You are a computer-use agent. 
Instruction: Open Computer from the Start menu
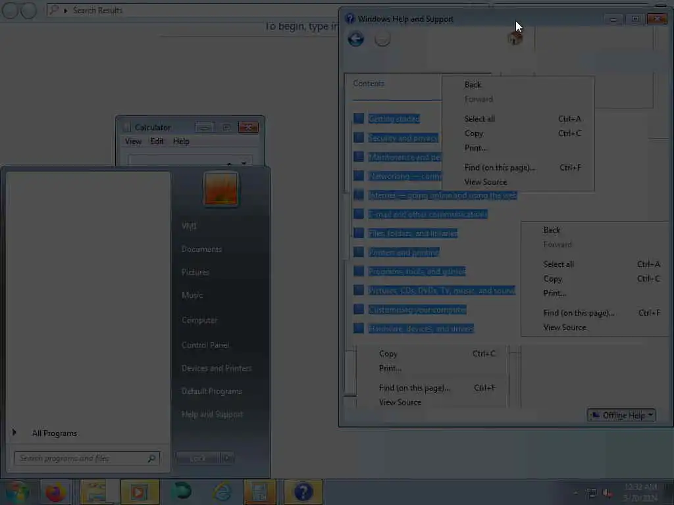(x=199, y=320)
